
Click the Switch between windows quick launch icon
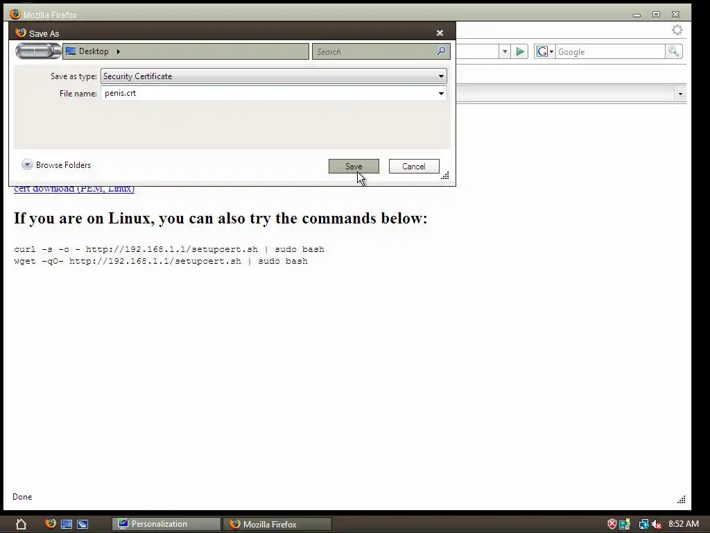(83, 525)
